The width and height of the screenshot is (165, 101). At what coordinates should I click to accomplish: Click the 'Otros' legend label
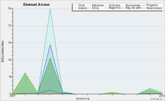(x=95, y=8)
